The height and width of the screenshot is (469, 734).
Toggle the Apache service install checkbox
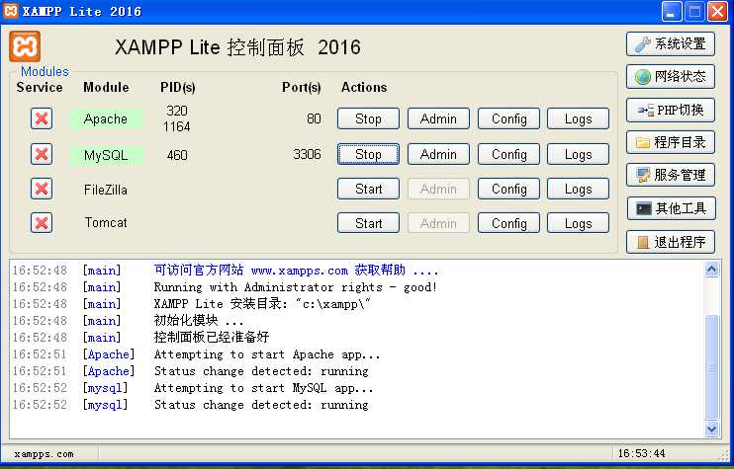pyautogui.click(x=42, y=118)
